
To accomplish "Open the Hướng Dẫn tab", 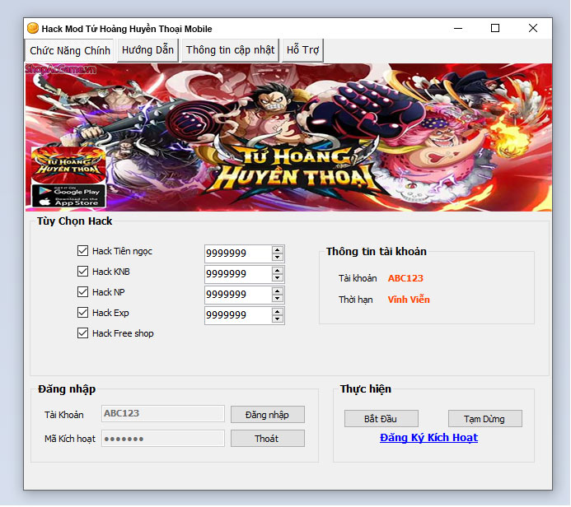I will click(x=147, y=50).
